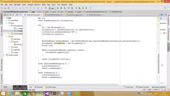Open the Build menu
The height and width of the screenshot is (96, 170).
click(44, 5)
